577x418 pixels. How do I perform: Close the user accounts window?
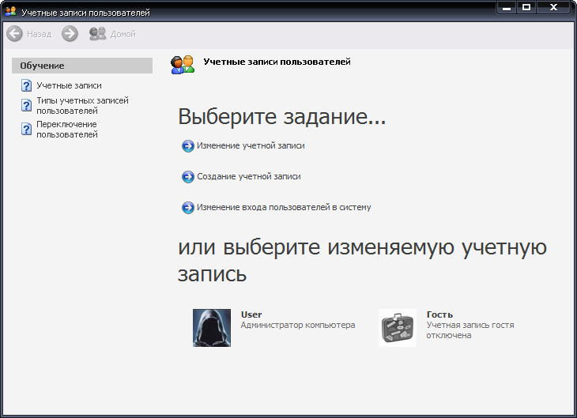coord(553,7)
